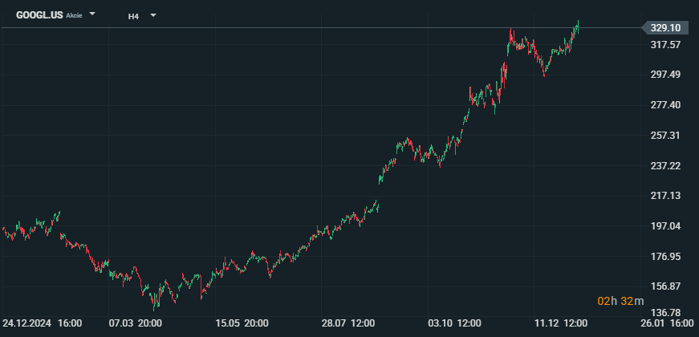Click the candle countdown timer 02h 32m

coord(616,301)
